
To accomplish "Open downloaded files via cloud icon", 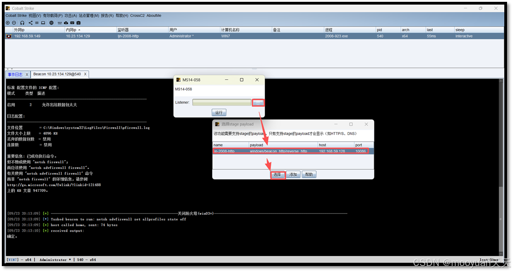I will point(66,23).
